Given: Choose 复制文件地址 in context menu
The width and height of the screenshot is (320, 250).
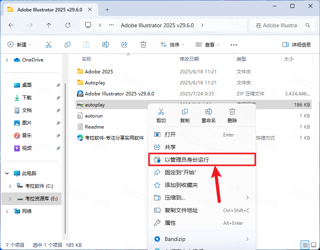Looking at the screenshot, I should 202,210.
